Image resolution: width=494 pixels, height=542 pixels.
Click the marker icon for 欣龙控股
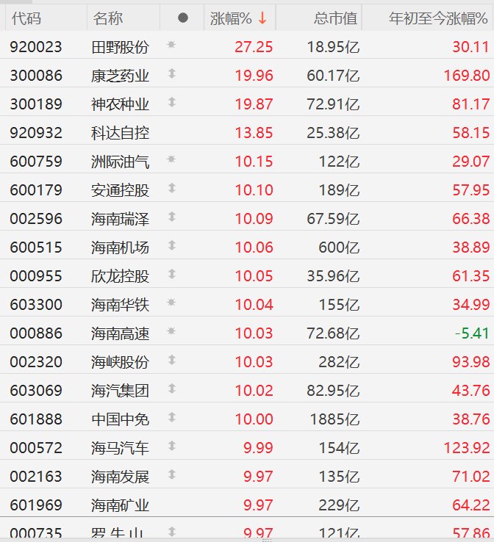coord(172,274)
